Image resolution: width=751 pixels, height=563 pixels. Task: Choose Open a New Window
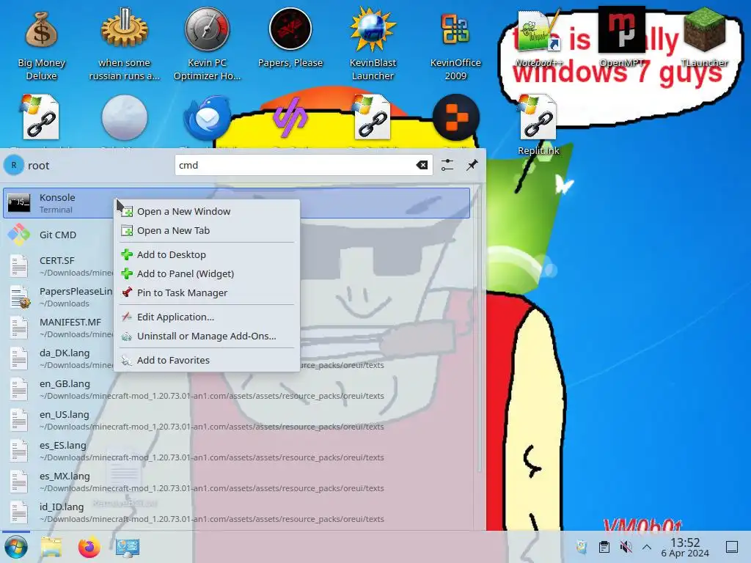point(207,211)
